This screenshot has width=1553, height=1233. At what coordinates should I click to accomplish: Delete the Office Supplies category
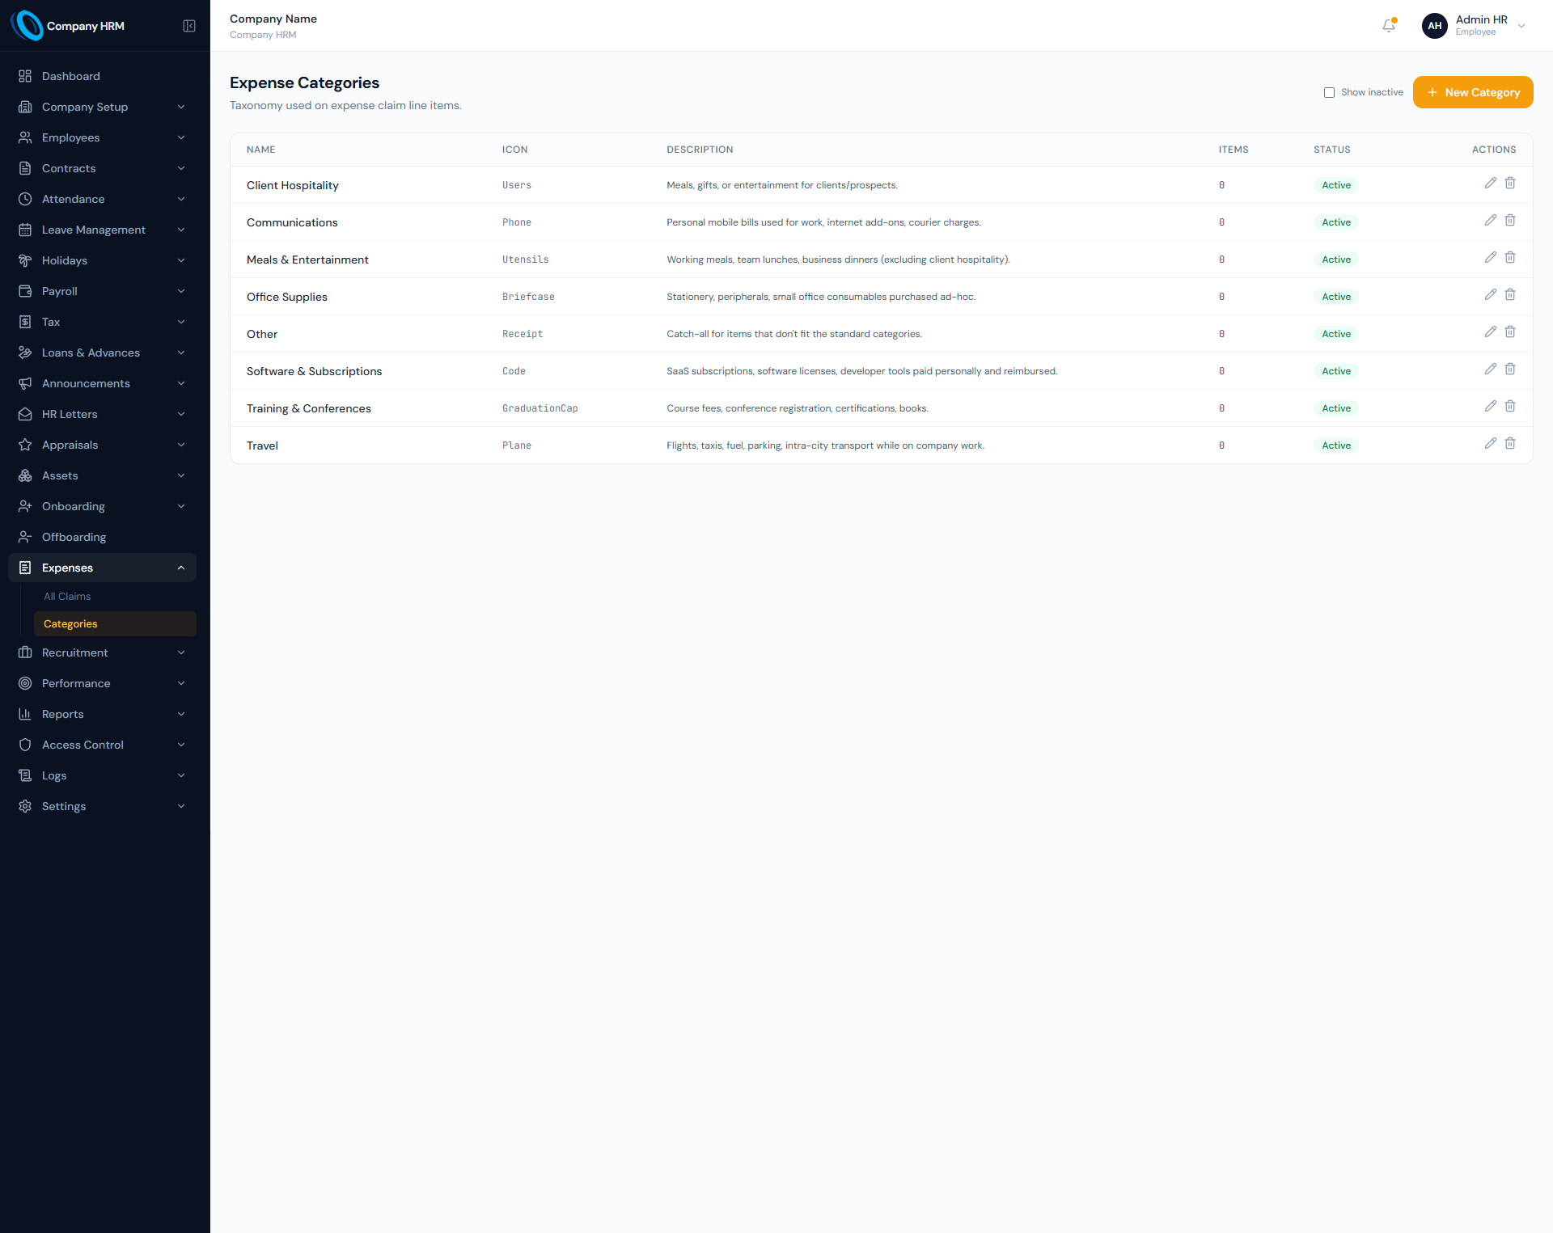click(1510, 295)
